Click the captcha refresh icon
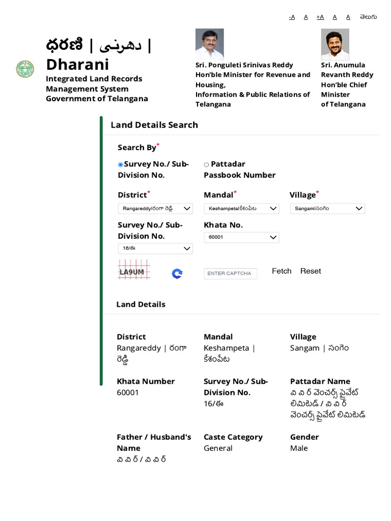 (177, 274)
